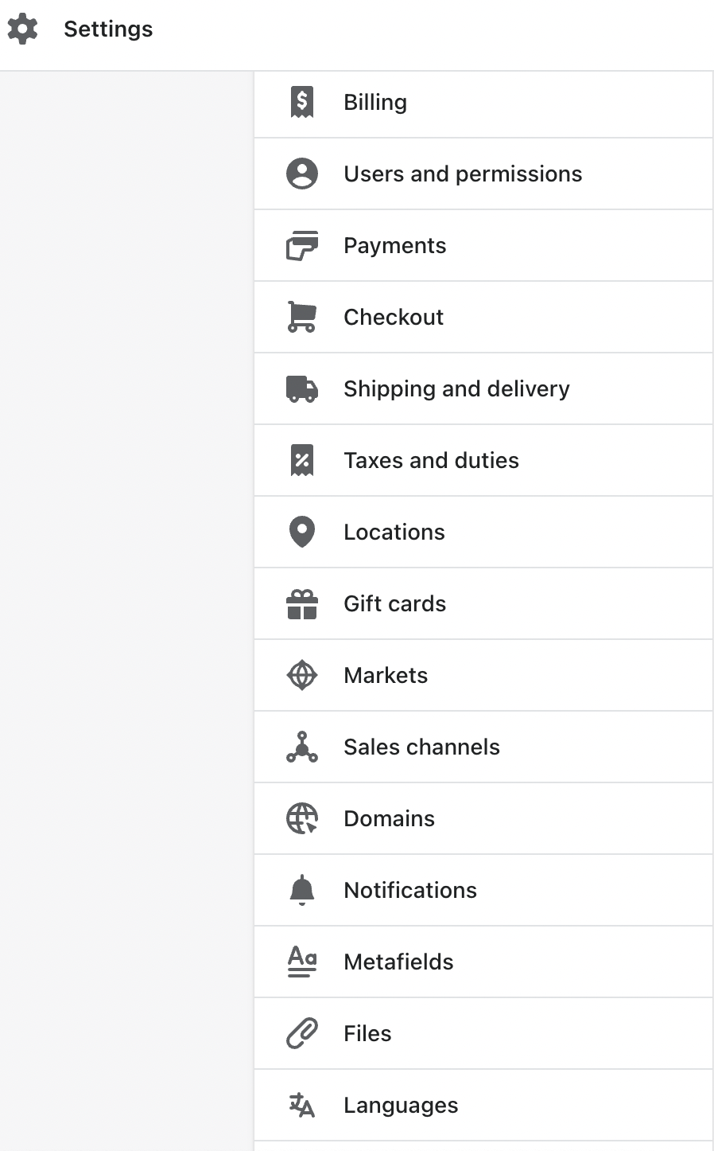Image resolution: width=714 pixels, height=1151 pixels.
Task: Select the Checkout menu entry
Action: (394, 317)
